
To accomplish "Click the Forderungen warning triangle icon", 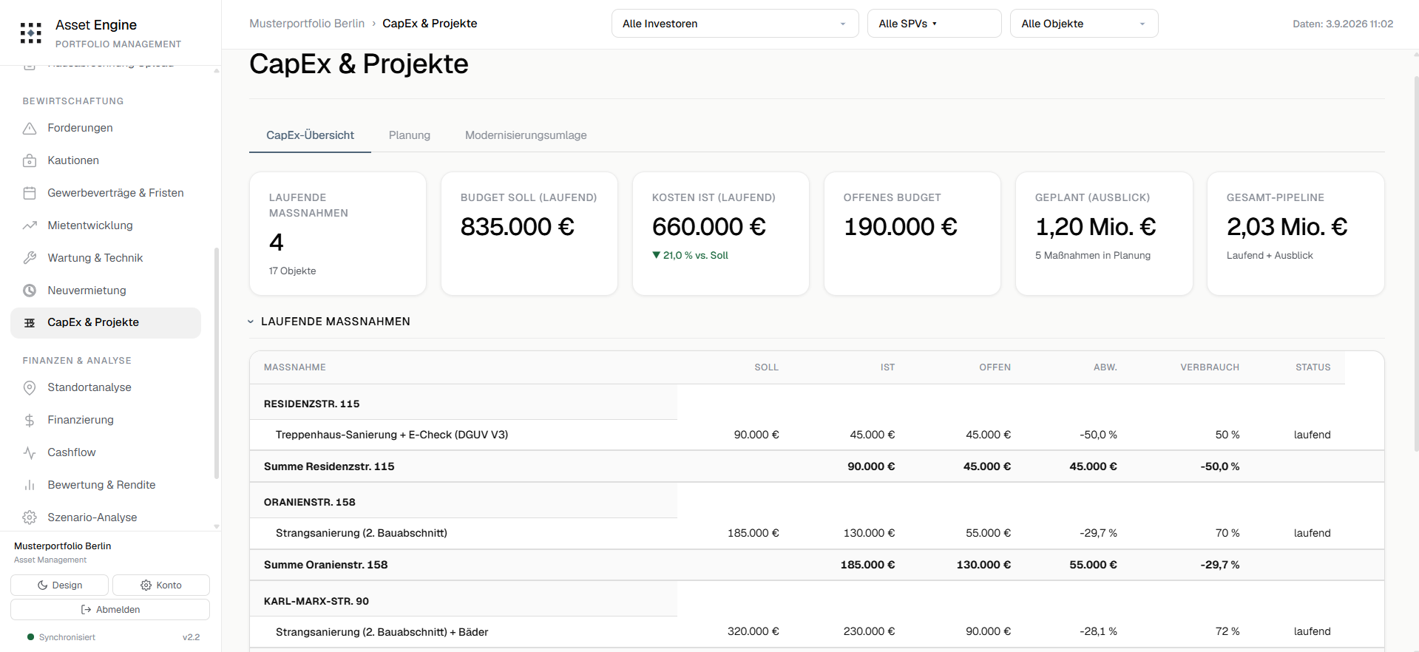I will point(30,129).
